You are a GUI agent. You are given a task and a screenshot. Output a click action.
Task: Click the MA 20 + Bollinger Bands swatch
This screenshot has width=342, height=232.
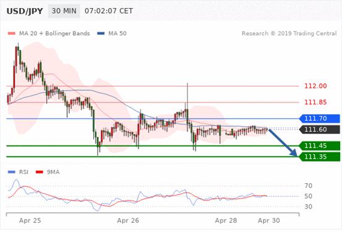coord(12,33)
